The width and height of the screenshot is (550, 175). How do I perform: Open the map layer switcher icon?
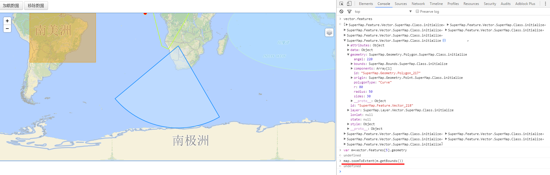329,32
